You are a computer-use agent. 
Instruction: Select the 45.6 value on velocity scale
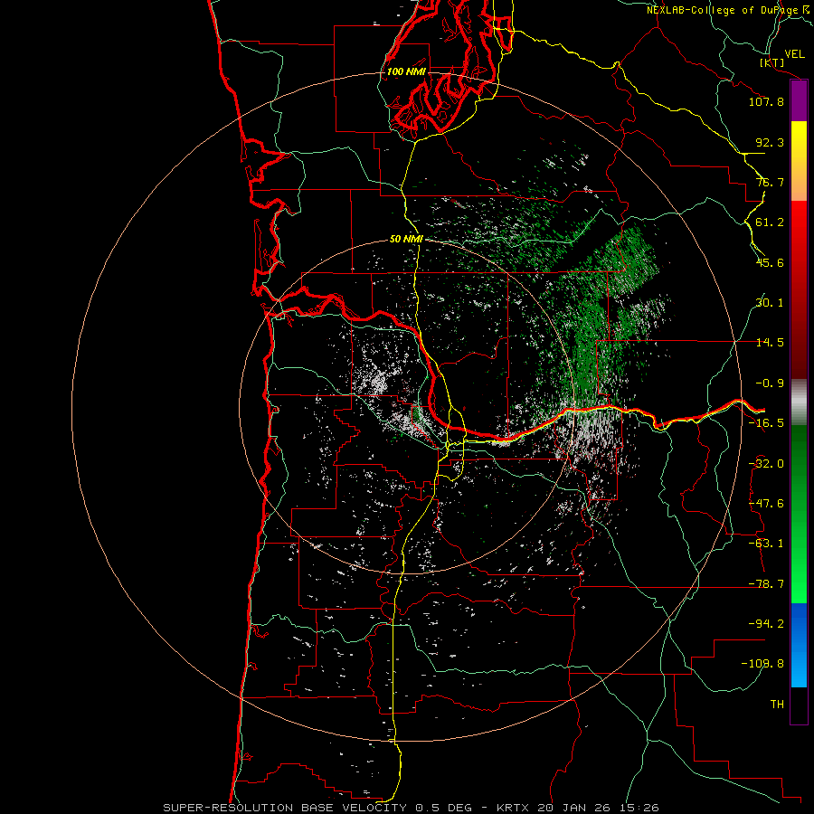tap(770, 262)
